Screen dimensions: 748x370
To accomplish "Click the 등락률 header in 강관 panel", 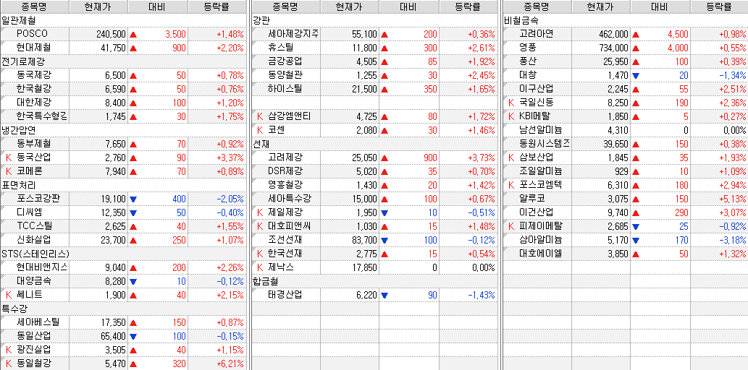I will coord(468,7).
